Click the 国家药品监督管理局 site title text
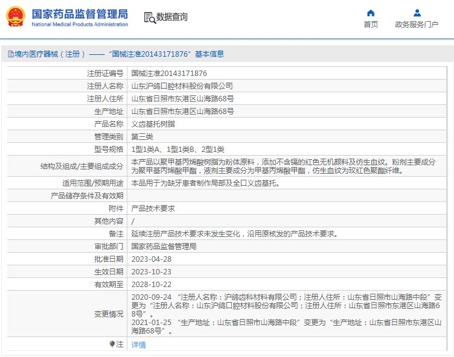Viewport: 454px width, 357px height. 79,13
